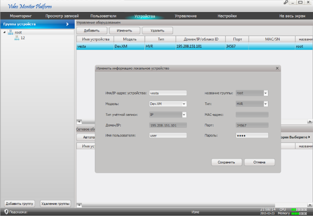
Task: Open the Тип HVR dropdown
Action: (x=266, y=104)
